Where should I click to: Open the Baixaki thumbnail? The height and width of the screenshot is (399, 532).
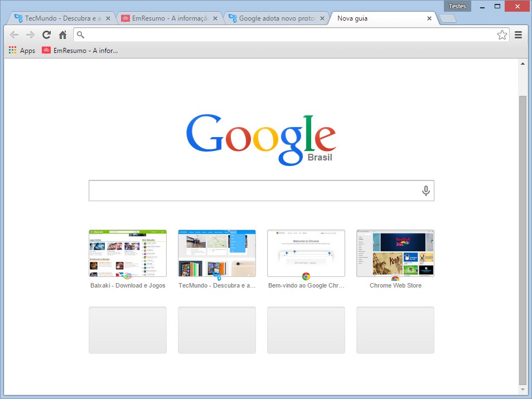tap(128, 253)
